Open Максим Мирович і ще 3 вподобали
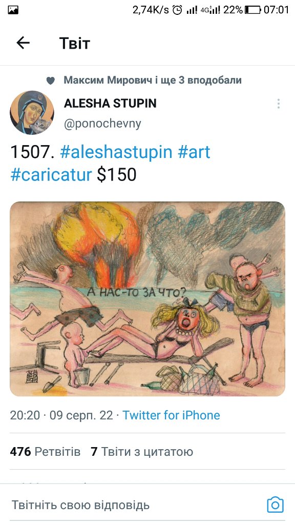 [153, 80]
